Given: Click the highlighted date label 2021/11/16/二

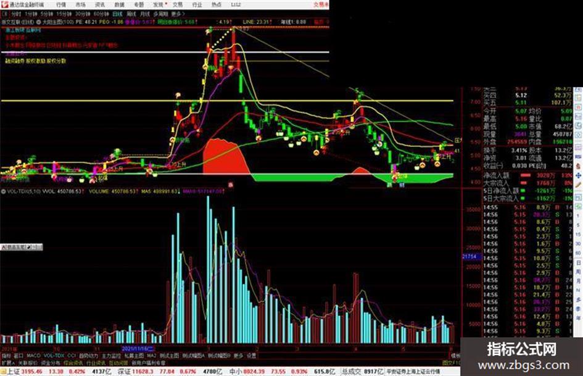Looking at the screenshot, I should (x=138, y=349).
